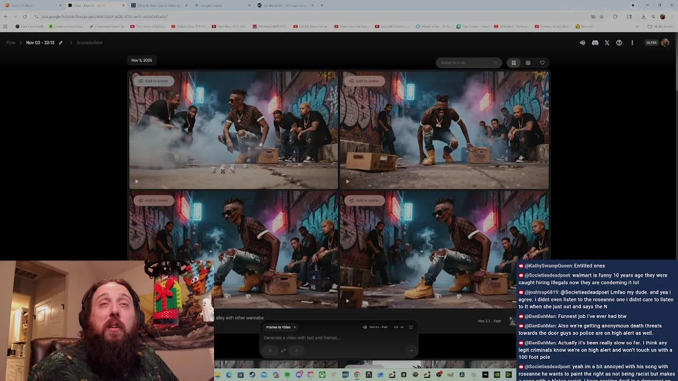Open top-right crouching man video thumbnail
The image size is (678, 381).
[x=444, y=130]
